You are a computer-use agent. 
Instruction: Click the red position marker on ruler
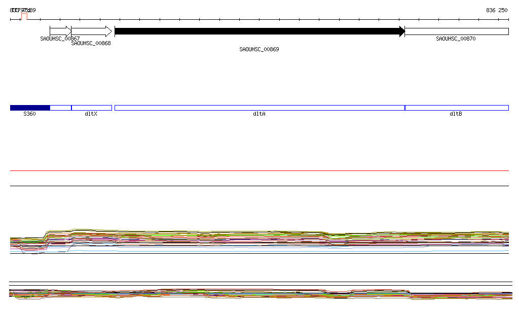click(x=24, y=16)
